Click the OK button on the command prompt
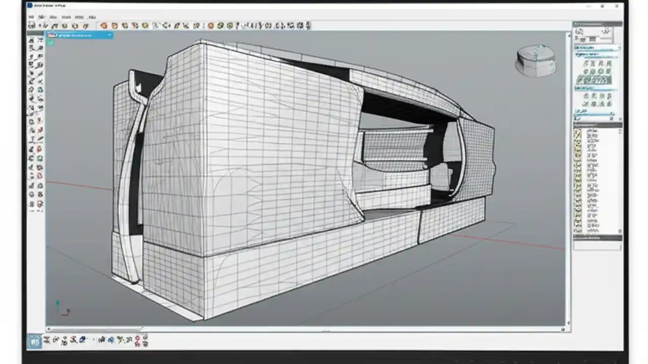The image size is (648, 364). click(x=109, y=35)
